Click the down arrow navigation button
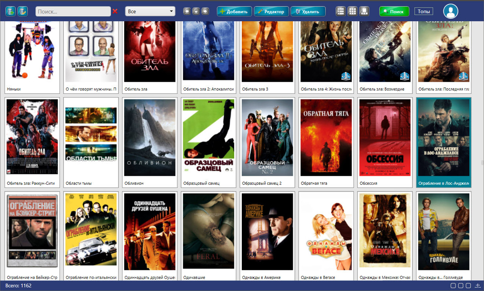Image resolution: width=484 pixels, height=291 pixels. pyautogui.click(x=196, y=11)
